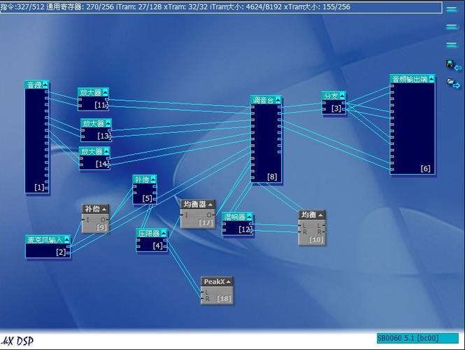
Task: Select the 麦克风输入 module title
Action: pyautogui.click(x=45, y=239)
